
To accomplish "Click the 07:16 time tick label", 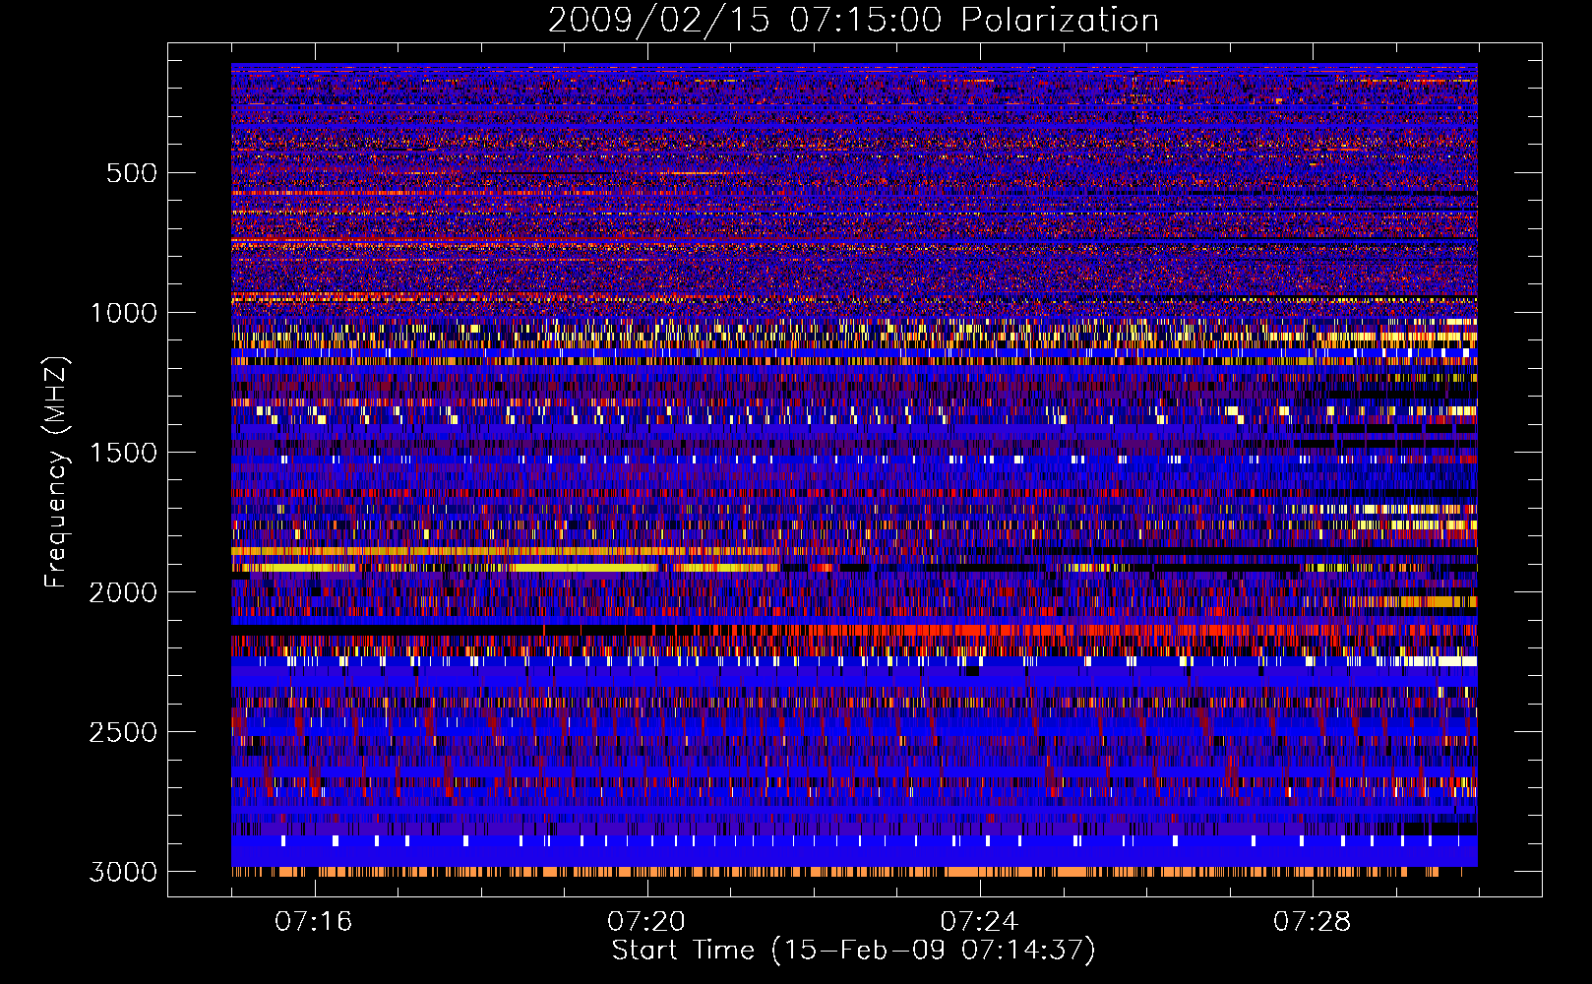I will point(314,921).
